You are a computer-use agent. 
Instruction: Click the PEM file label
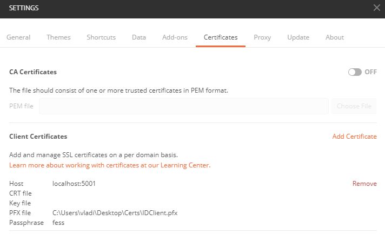(21, 106)
